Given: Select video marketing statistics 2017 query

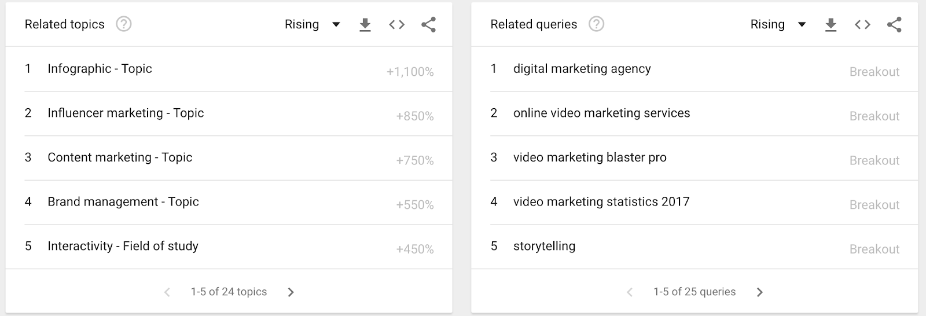Looking at the screenshot, I should pos(601,202).
